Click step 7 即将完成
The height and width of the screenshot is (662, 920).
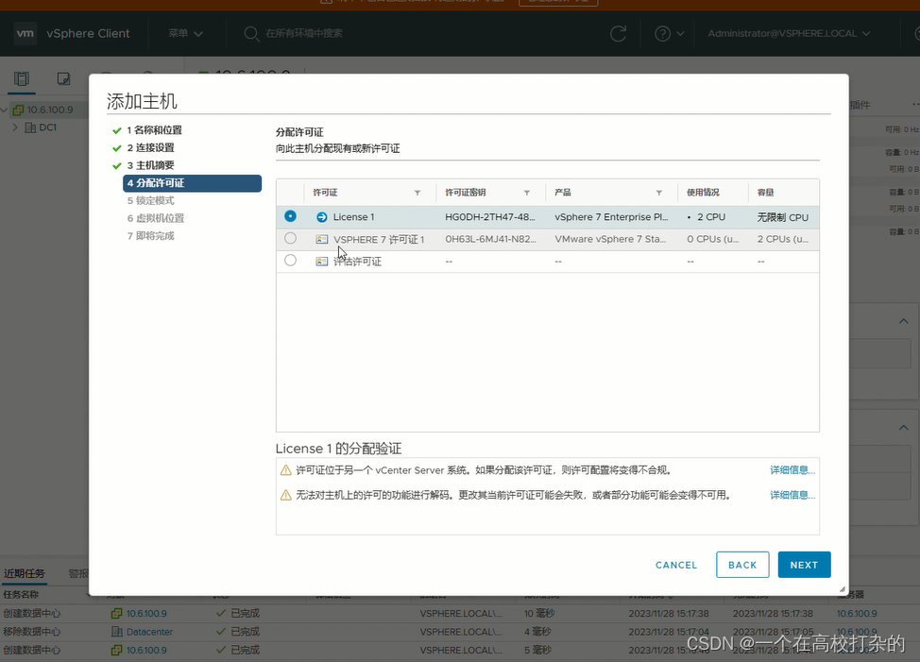click(x=151, y=236)
